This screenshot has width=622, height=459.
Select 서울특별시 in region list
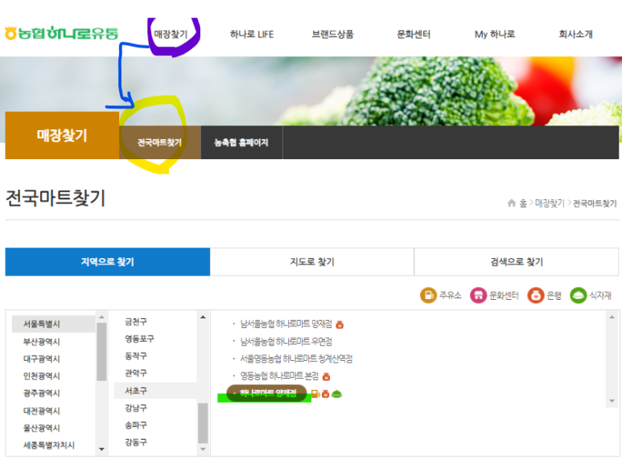pos(54,324)
